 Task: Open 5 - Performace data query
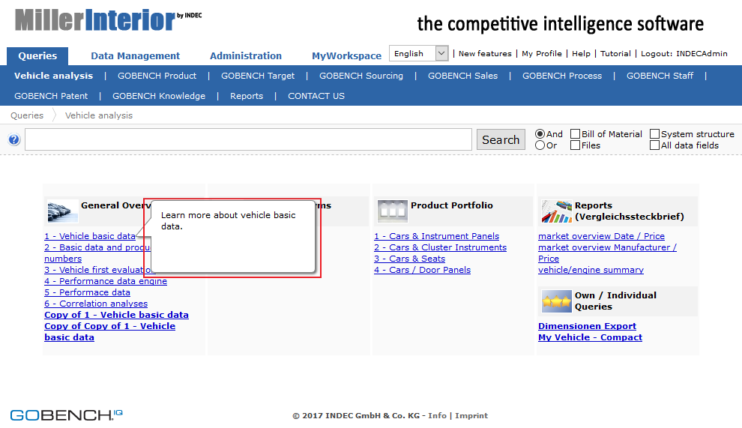pos(87,292)
